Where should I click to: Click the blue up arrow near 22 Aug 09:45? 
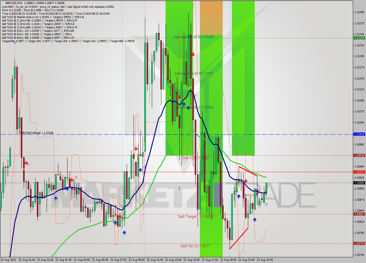[140, 170]
